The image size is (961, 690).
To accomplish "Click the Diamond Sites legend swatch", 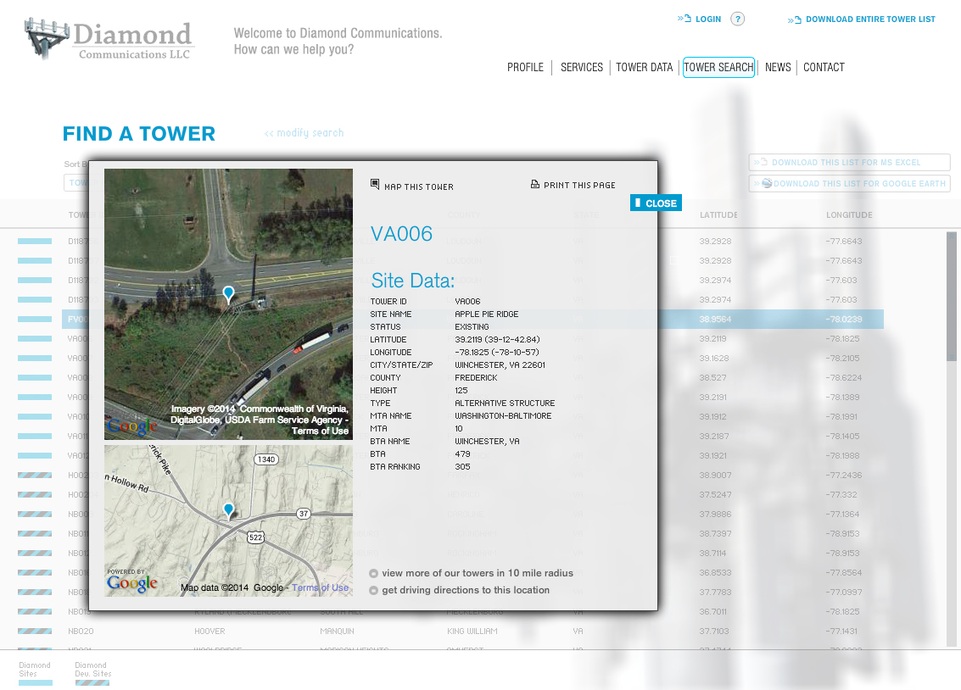I will click(x=36, y=682).
